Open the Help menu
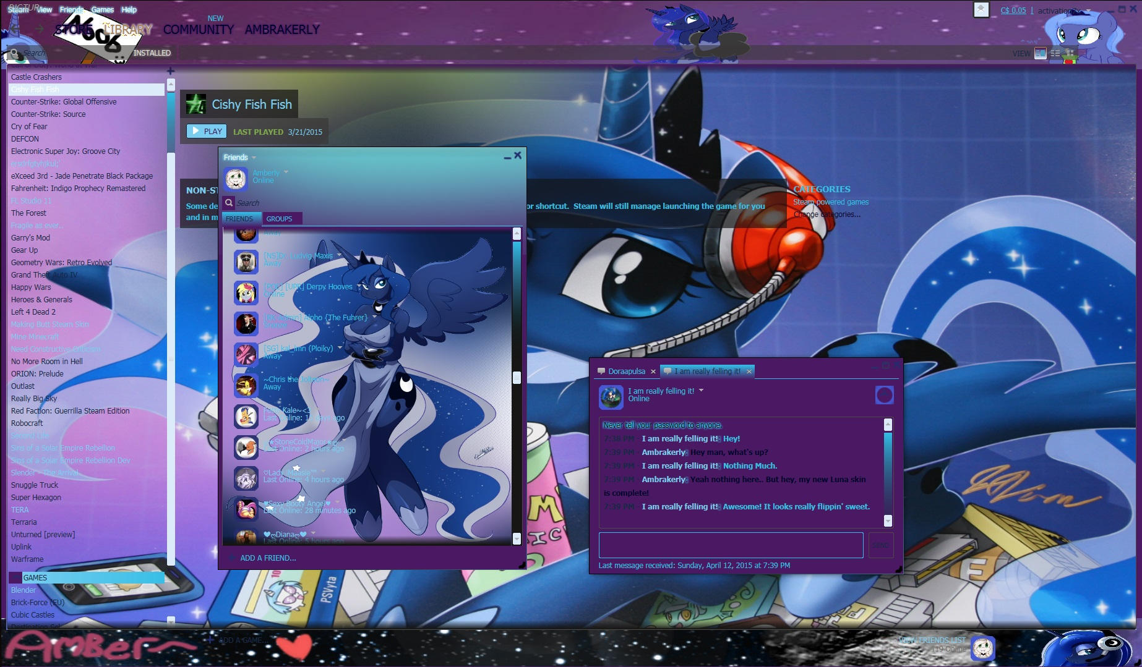Viewport: 1142px width, 667px height. pos(129,9)
